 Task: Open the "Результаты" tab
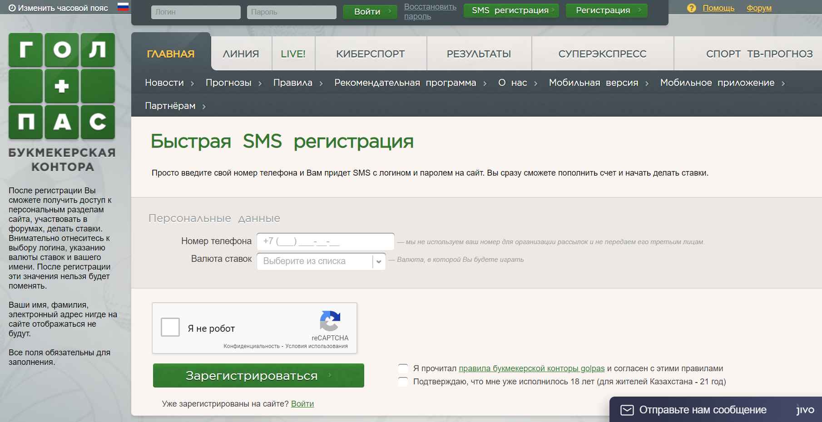(479, 54)
